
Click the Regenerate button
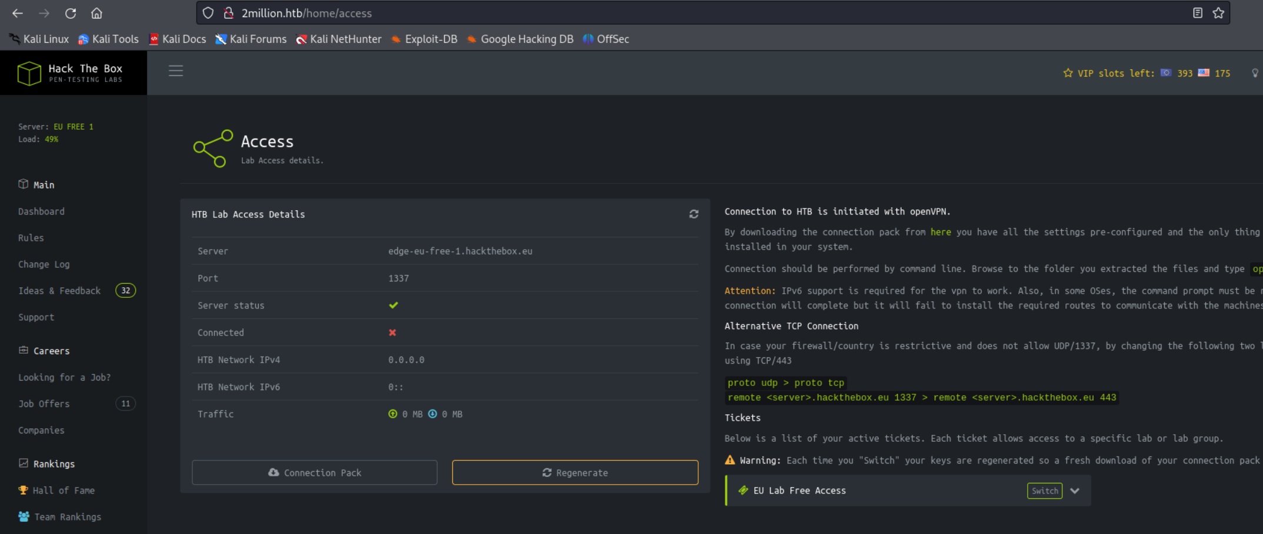pos(575,472)
